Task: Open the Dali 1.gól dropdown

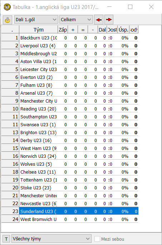Action: pos(36,20)
